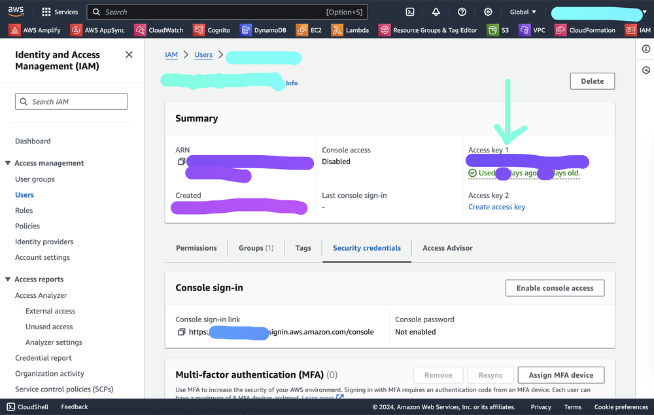The image size is (654, 415).
Task: Open Policies in the sidebar
Action: tap(27, 226)
